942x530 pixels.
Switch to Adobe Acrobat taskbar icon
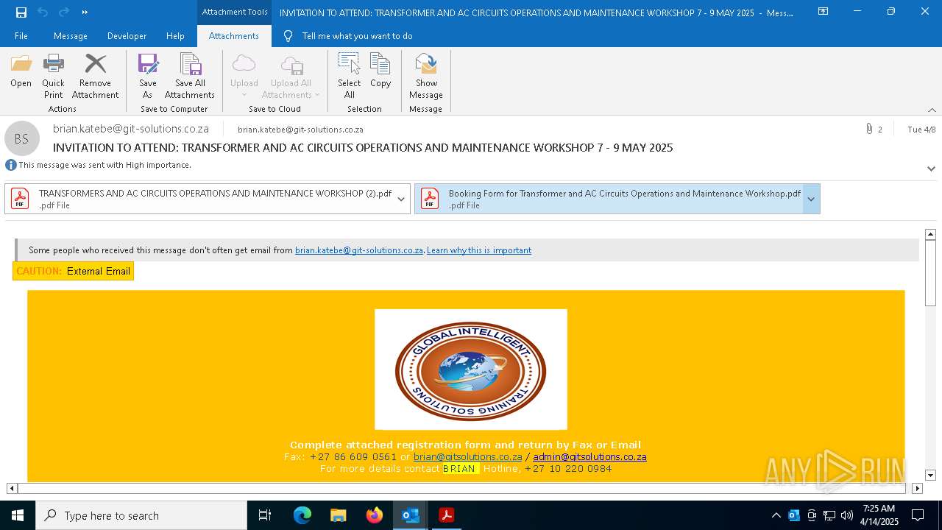click(x=446, y=515)
